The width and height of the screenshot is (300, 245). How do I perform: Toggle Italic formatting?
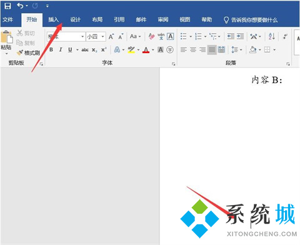pyautogui.click(x=61, y=50)
